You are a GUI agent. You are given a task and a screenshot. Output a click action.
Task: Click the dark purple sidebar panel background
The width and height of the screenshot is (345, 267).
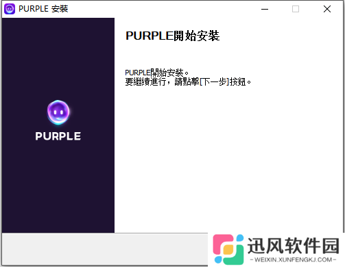pyautogui.click(x=58, y=183)
